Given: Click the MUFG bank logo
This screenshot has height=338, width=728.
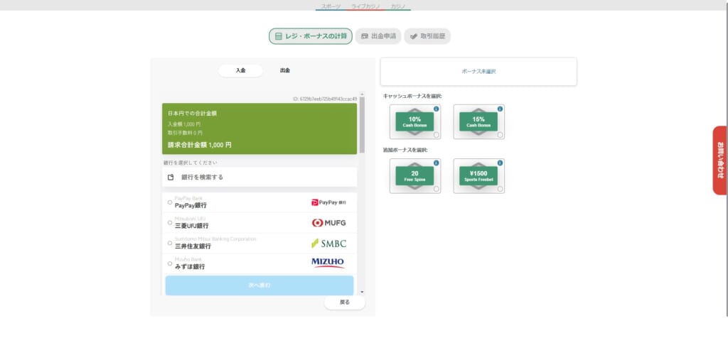Looking at the screenshot, I should (x=328, y=223).
